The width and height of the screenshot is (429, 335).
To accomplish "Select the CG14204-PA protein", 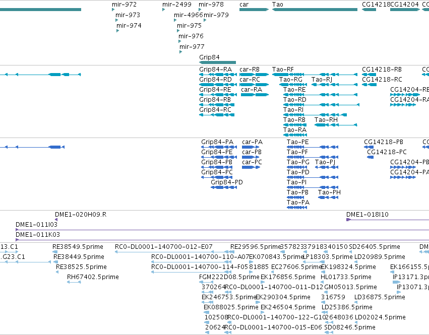I will 403,177.
